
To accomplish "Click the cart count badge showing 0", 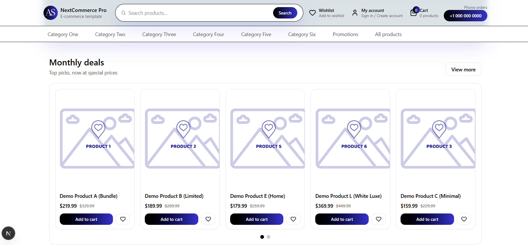I will point(416,10).
